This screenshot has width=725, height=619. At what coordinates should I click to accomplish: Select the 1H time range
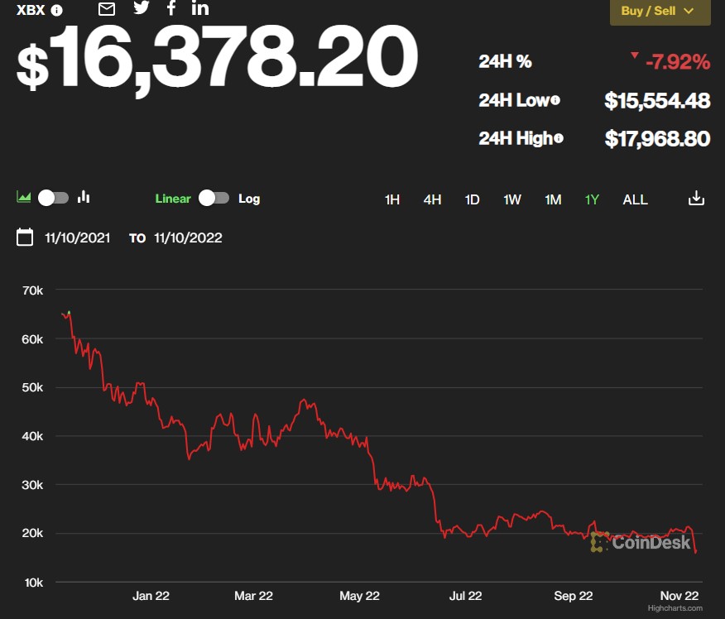click(392, 199)
